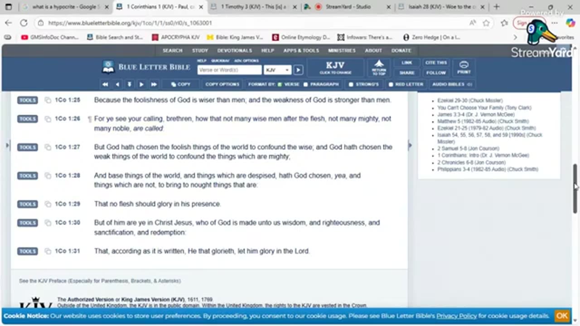This screenshot has height=326, width=580.
Task: Click the Blue Letter Bible logo icon
Action: (x=108, y=67)
